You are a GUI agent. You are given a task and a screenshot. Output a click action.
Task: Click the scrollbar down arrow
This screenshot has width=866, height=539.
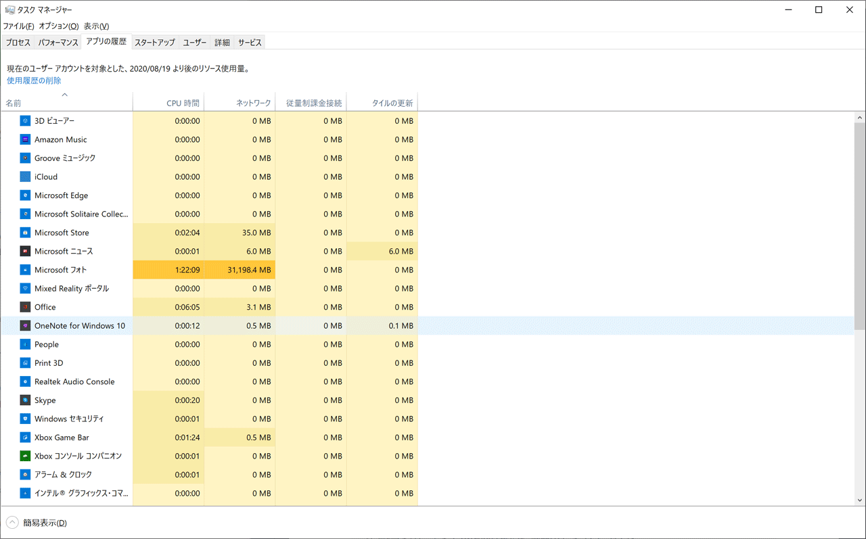point(860,500)
